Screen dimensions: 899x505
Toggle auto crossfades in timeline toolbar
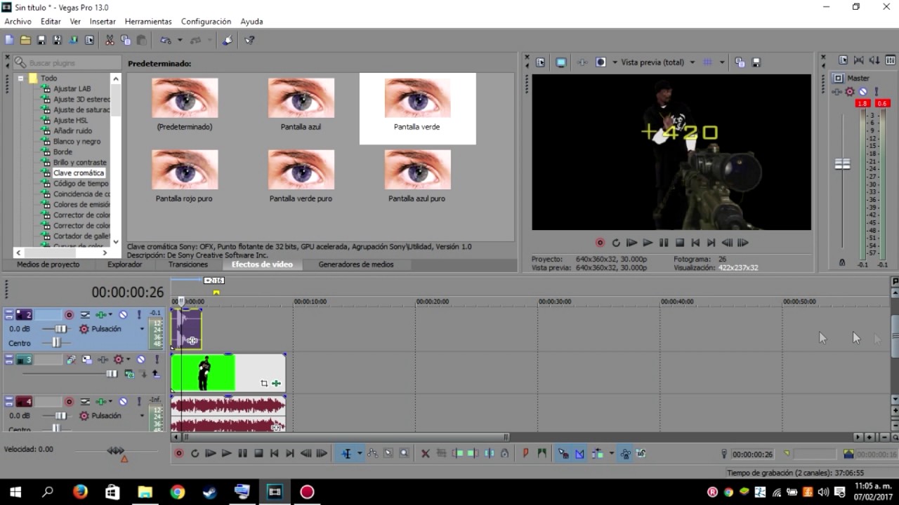579,454
